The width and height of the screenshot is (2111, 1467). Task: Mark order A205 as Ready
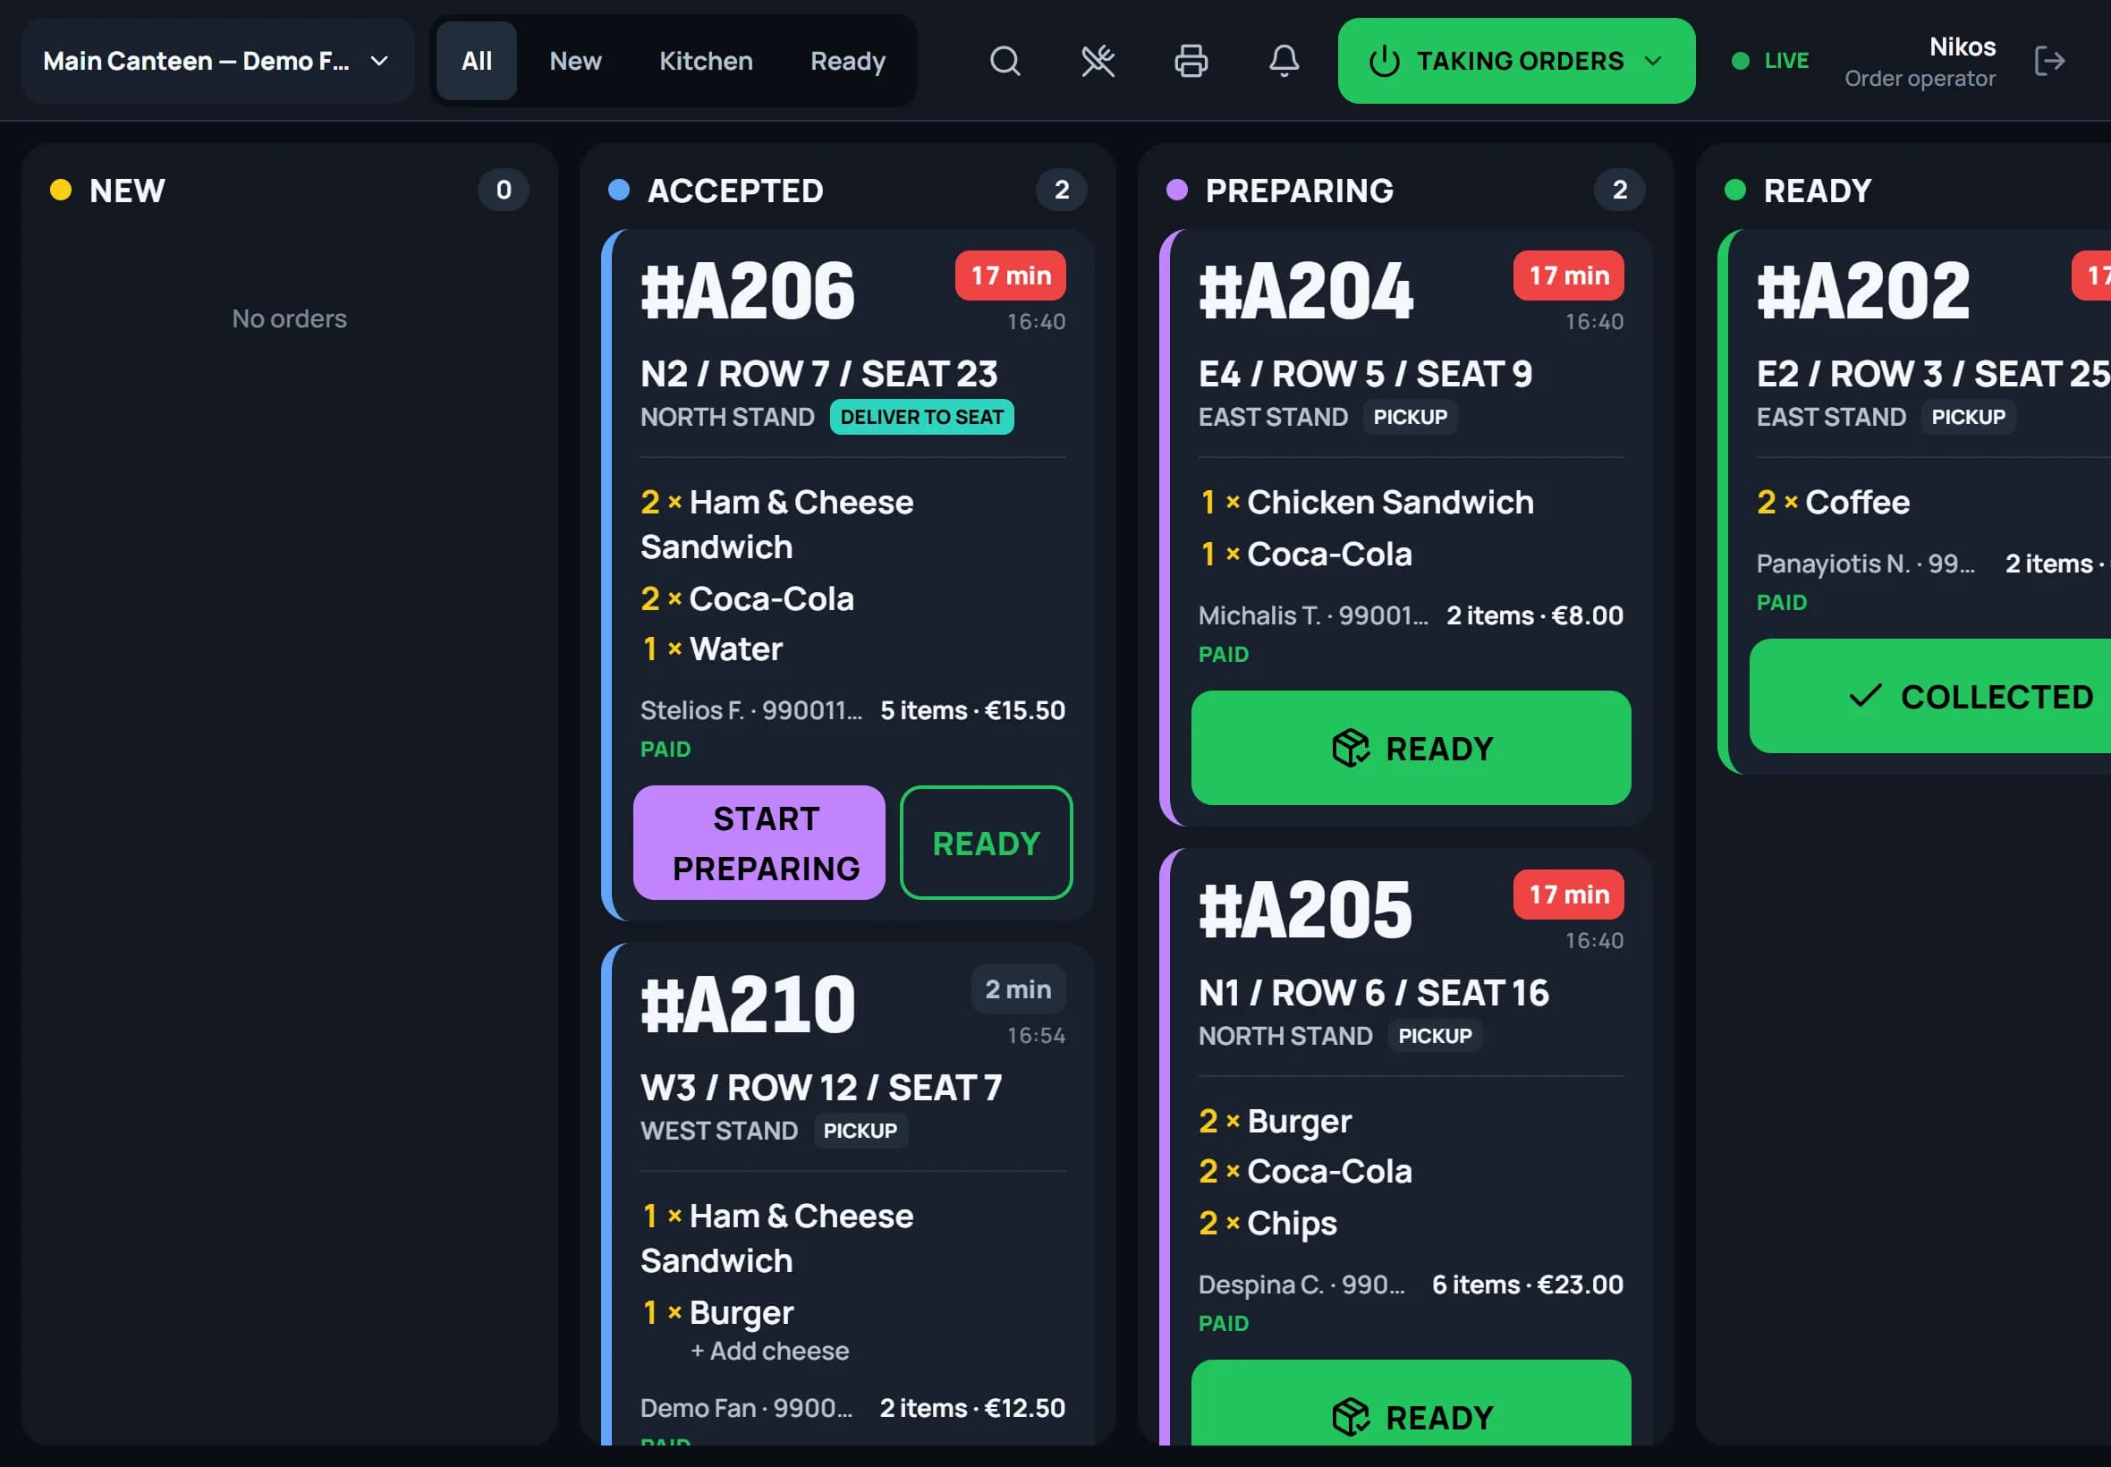1411,1403
